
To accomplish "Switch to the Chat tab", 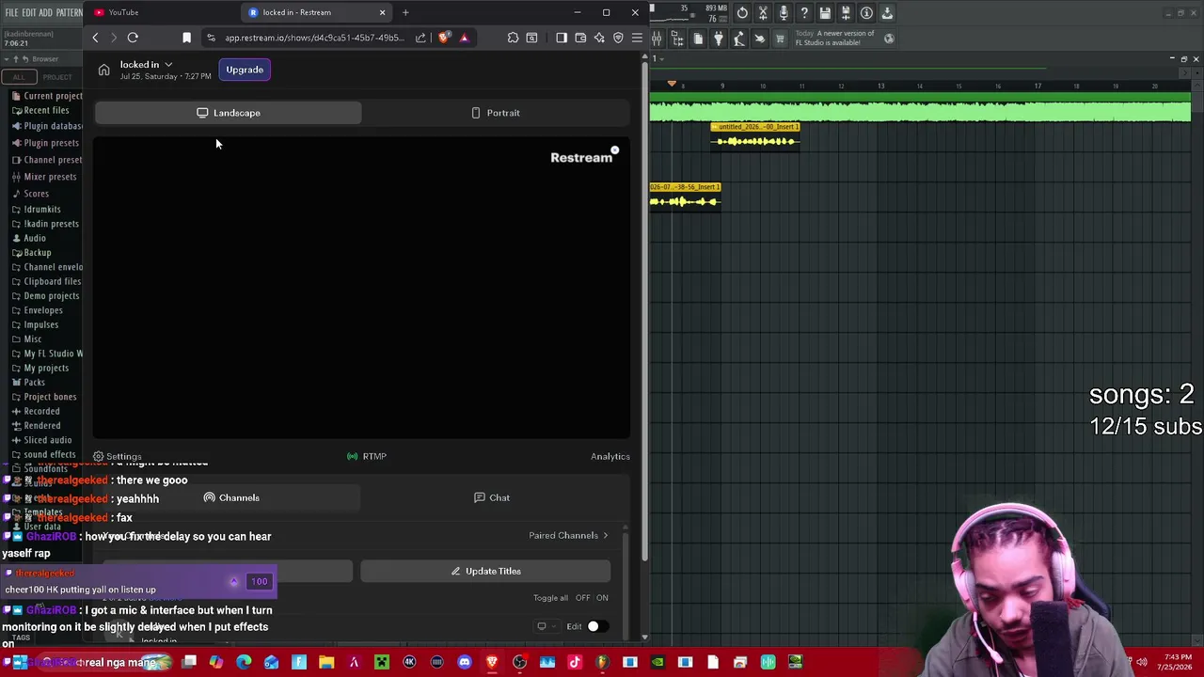I will tap(492, 497).
